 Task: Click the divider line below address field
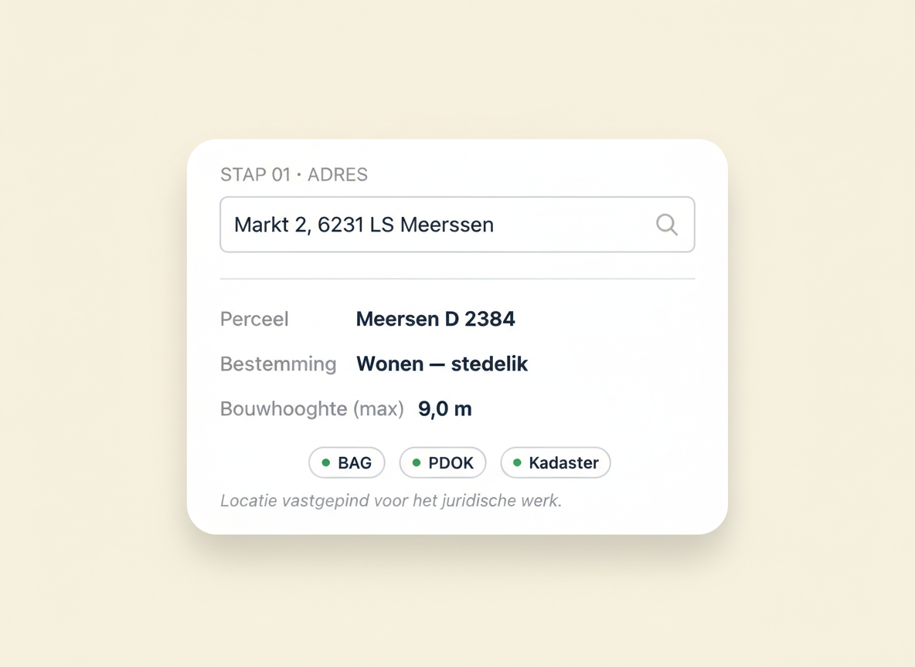pyautogui.click(x=457, y=279)
